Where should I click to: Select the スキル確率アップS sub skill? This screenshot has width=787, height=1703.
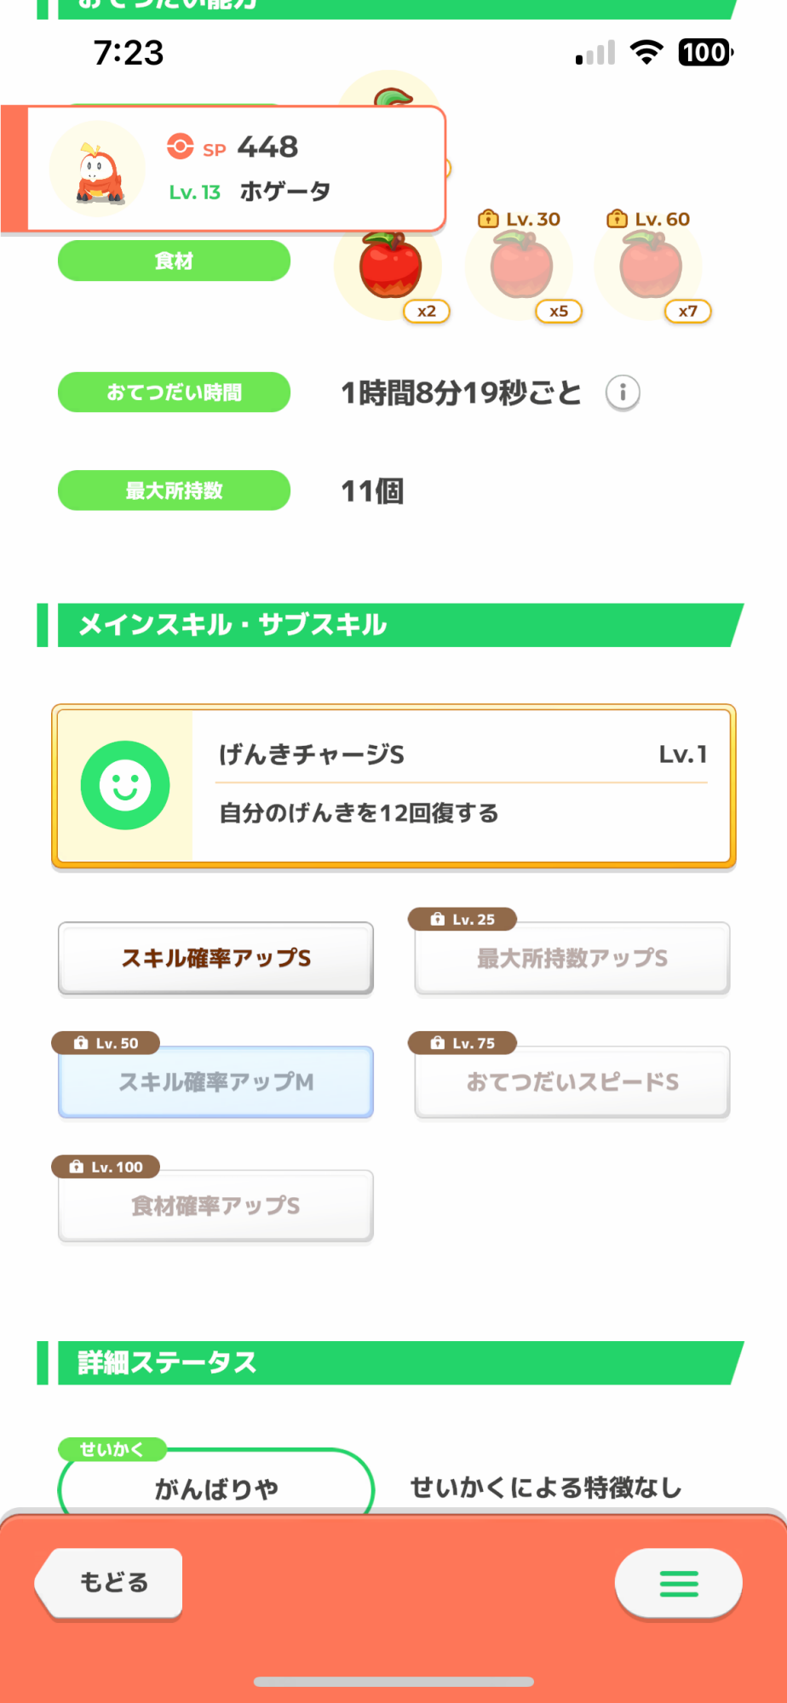pos(215,958)
